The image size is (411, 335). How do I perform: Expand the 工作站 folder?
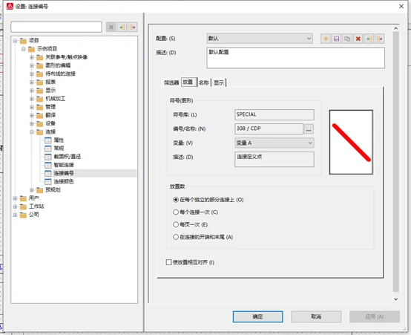(x=15, y=206)
